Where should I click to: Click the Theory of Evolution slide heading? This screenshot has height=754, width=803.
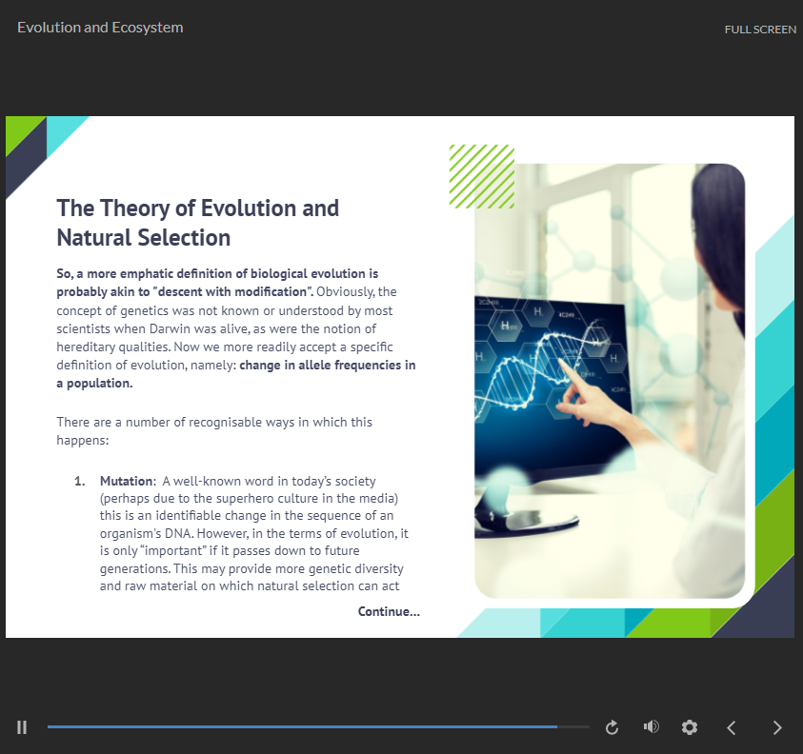pyautogui.click(x=197, y=222)
